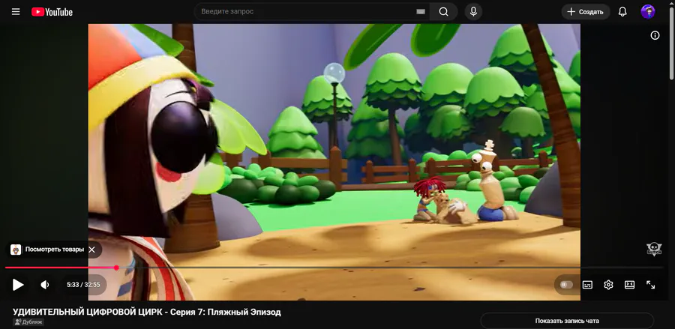Screen dimensions: 675x329
Task: Go to YouTube home via logo
Action: pos(52,12)
